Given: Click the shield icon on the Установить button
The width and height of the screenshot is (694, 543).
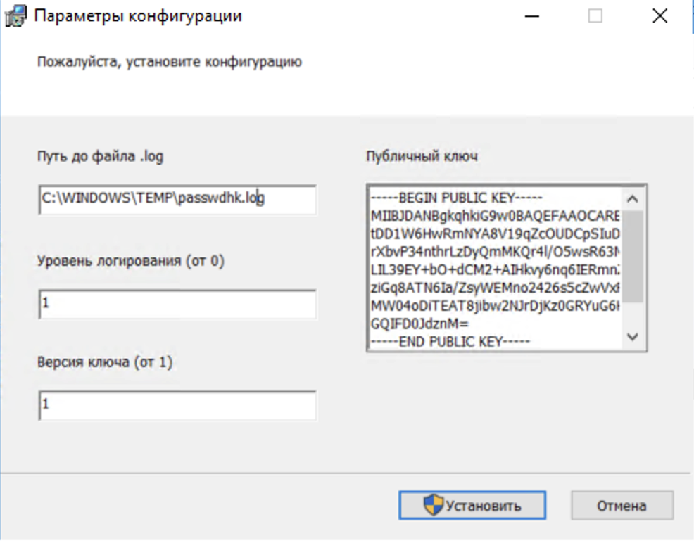Looking at the screenshot, I should (433, 504).
